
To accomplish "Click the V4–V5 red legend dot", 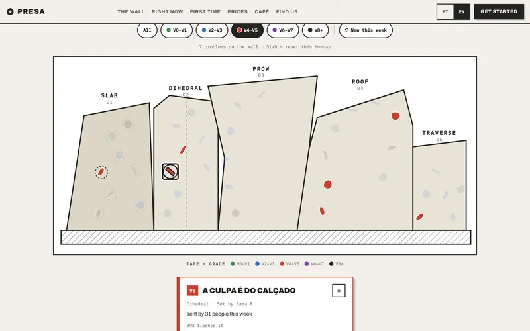I will [x=282, y=264].
